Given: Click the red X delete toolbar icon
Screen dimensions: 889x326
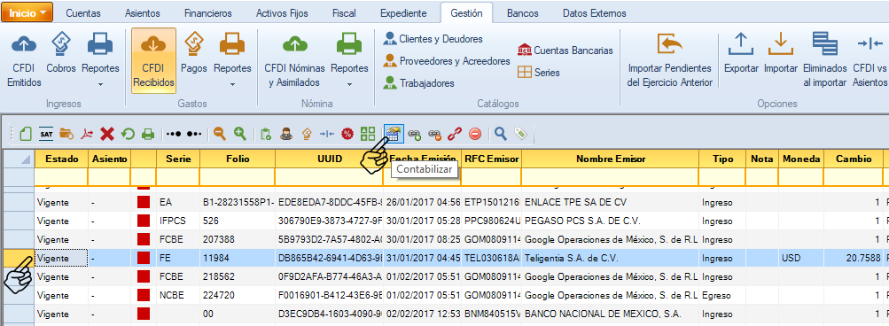Looking at the screenshot, I should [x=107, y=134].
